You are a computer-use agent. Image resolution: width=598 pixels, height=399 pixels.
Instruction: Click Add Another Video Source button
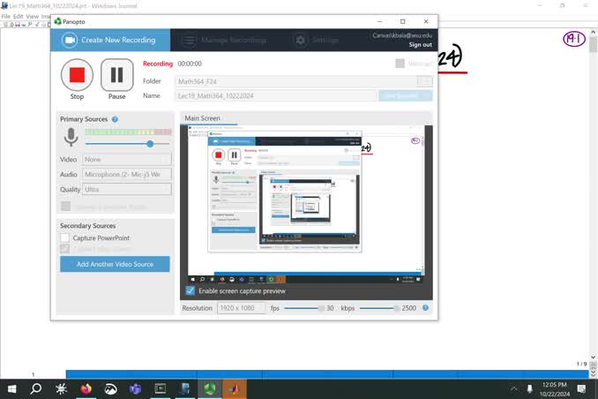pyautogui.click(x=115, y=264)
